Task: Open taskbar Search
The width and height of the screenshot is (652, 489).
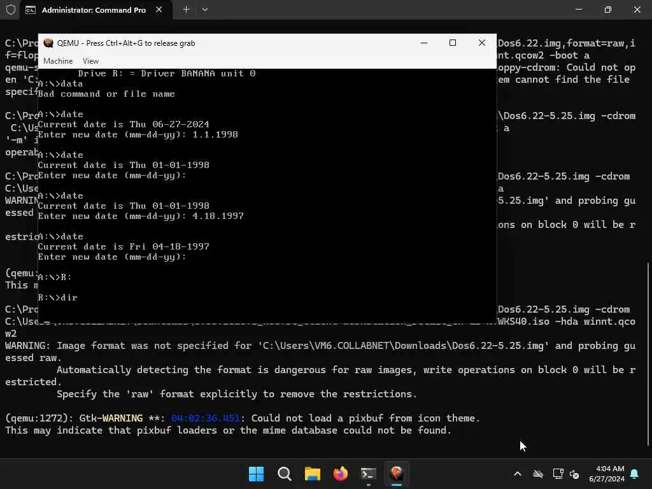Action: pyautogui.click(x=285, y=474)
